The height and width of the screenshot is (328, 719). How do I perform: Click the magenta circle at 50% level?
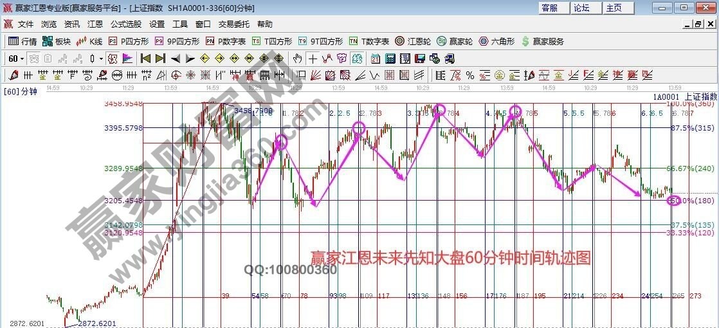click(x=675, y=201)
